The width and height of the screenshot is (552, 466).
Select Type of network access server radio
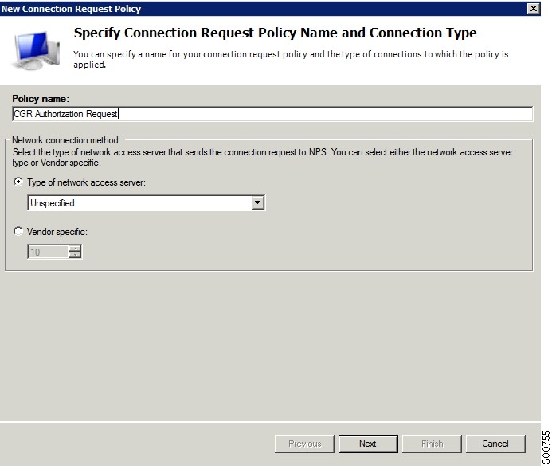click(18, 182)
